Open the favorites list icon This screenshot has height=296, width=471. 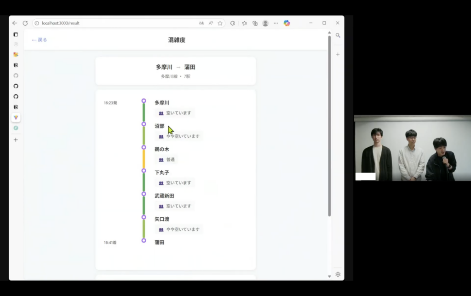pos(244,23)
